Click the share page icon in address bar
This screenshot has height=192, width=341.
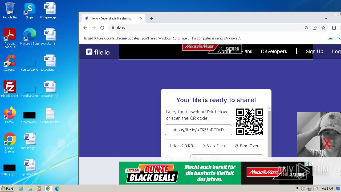point(315,28)
